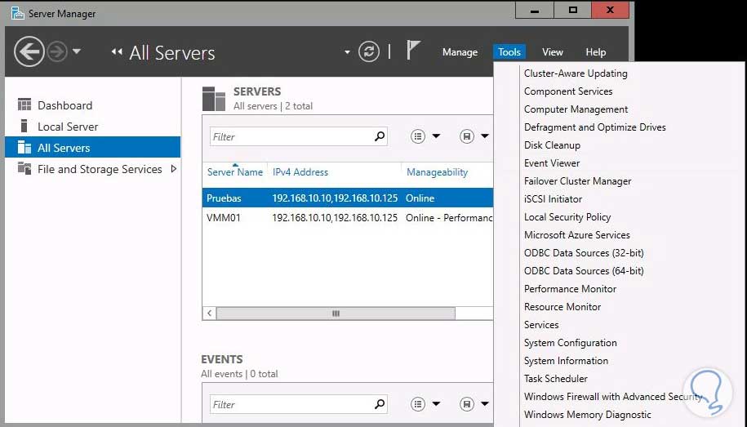
Task: Select the Pruebas server row
Action: [x=348, y=198]
